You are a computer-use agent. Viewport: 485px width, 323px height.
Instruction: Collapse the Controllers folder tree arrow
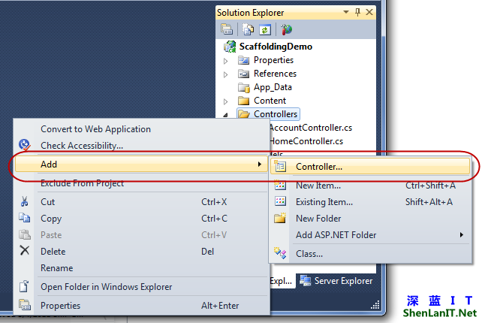[x=226, y=115]
